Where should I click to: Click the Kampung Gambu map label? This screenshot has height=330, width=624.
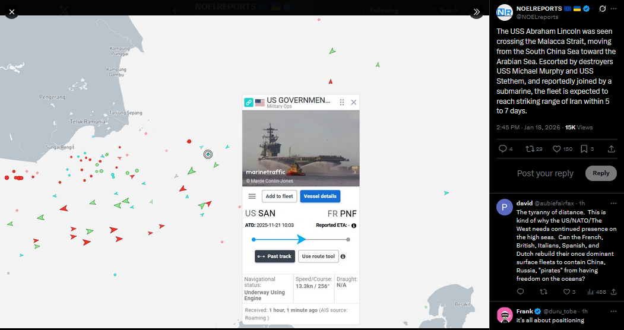coord(116,72)
